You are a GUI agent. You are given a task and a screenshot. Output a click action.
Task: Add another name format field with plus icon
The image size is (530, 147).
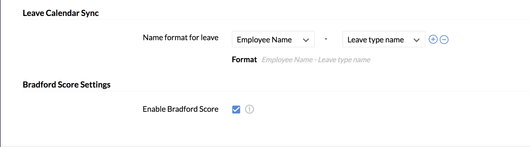coord(433,39)
